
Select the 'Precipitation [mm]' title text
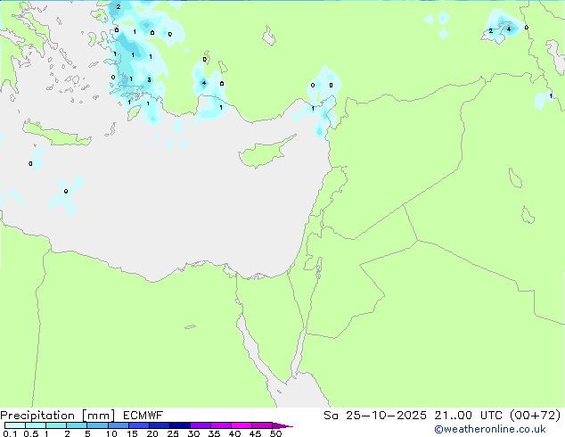coord(58,416)
